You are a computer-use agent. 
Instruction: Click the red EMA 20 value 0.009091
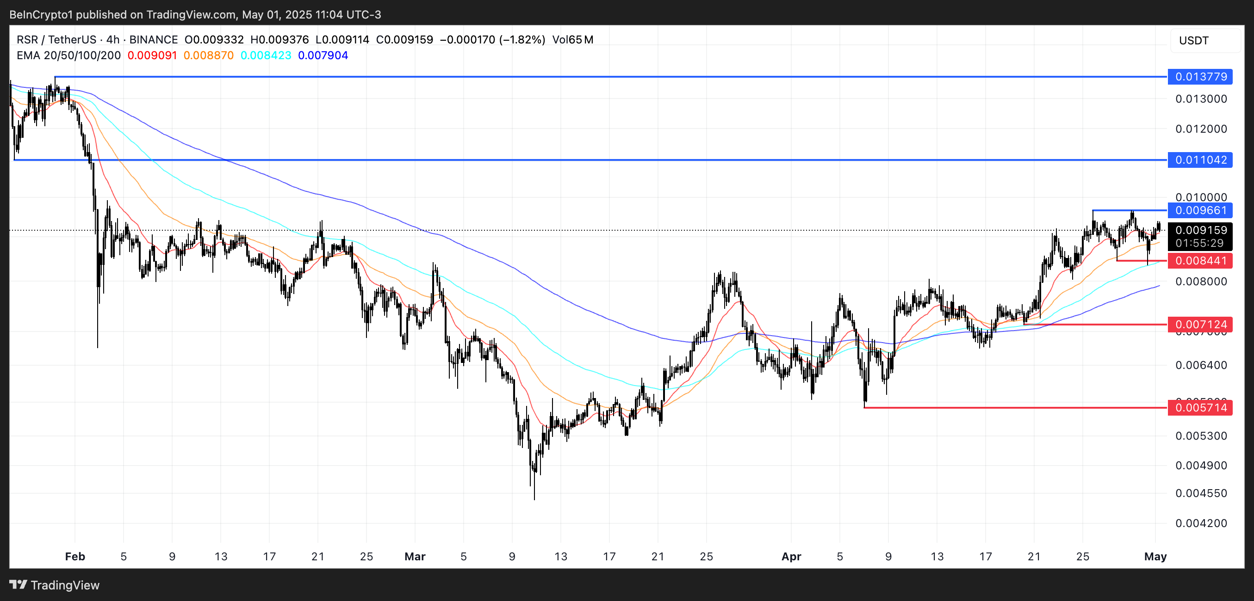pos(152,55)
